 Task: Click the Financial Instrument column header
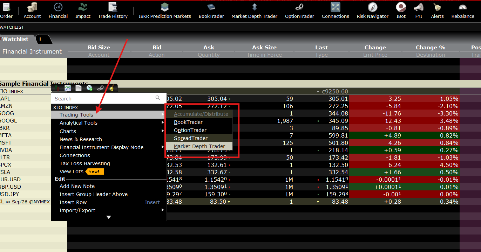(x=32, y=51)
